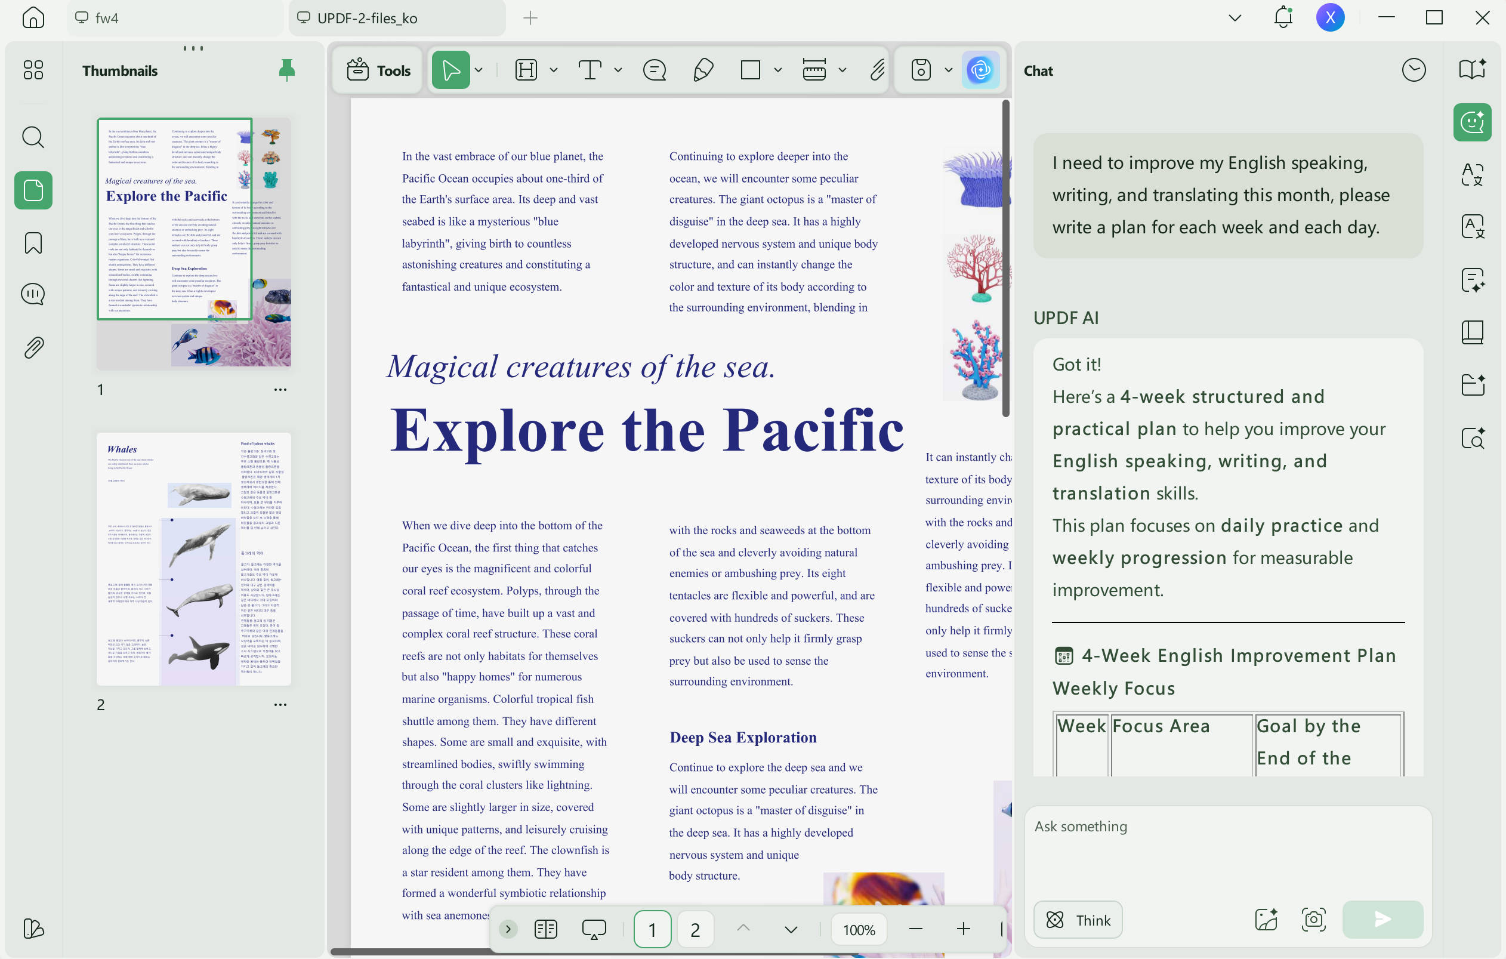The width and height of the screenshot is (1506, 959).
Task: Open the four-squares panel menu in left sidebar
Action: [x=33, y=70]
